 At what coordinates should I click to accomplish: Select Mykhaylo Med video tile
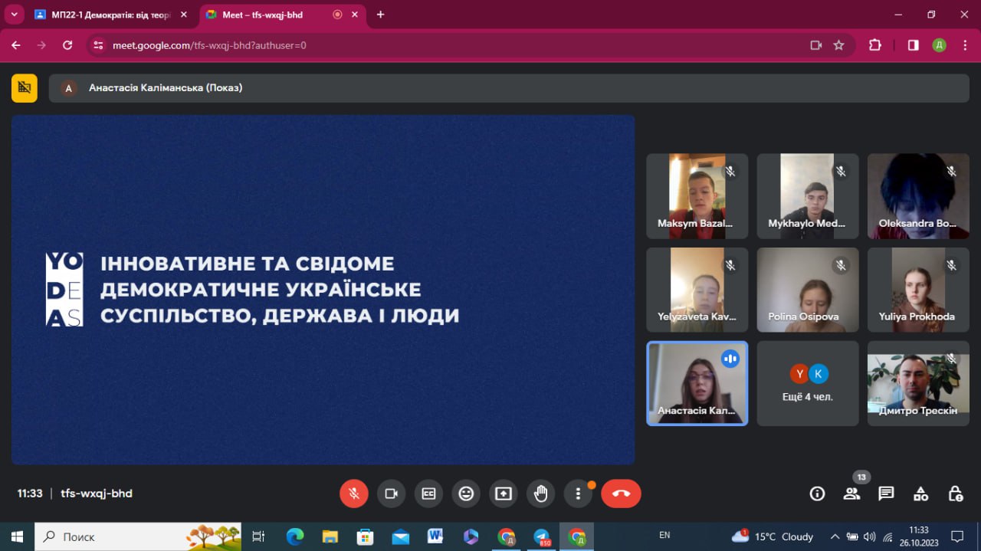[808, 195]
